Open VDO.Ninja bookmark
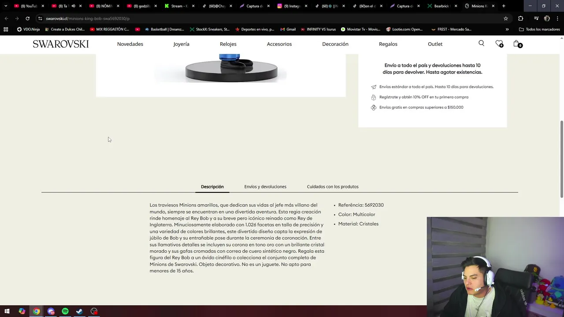 coord(28,29)
